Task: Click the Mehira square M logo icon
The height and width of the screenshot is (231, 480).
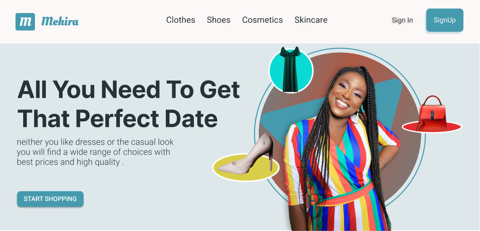Action: click(25, 22)
